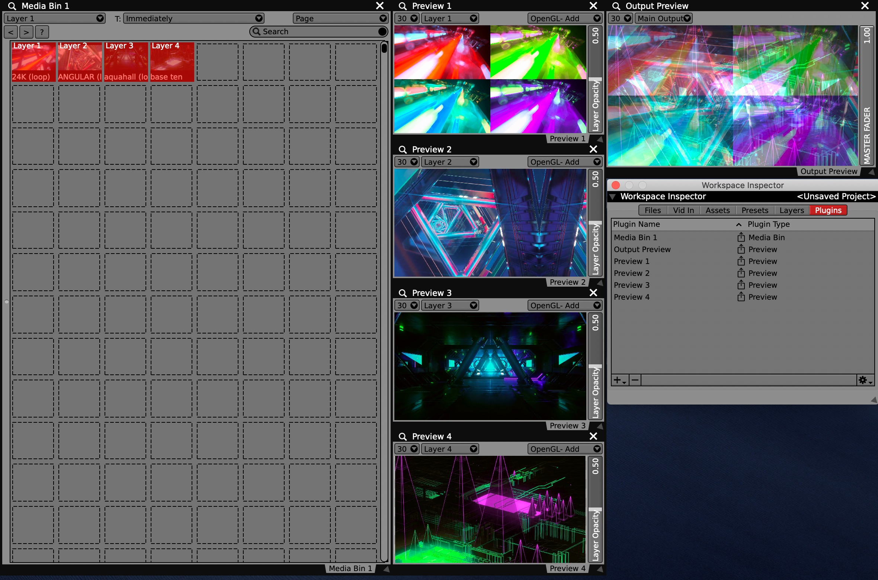Close the Preview 3 panel

593,293
